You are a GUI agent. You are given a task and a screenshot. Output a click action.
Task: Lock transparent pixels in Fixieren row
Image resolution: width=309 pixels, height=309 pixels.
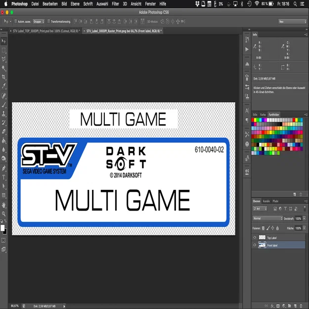(263, 228)
